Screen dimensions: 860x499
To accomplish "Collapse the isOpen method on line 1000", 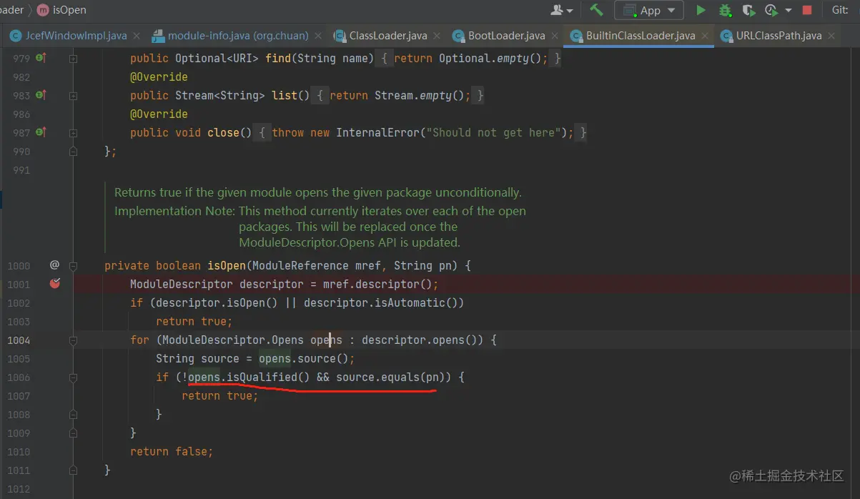I will coord(73,265).
